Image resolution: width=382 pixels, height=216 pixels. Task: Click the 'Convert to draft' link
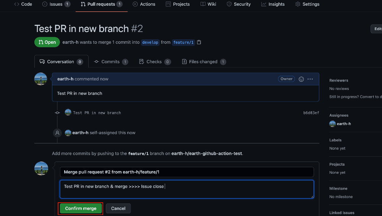click(371, 97)
